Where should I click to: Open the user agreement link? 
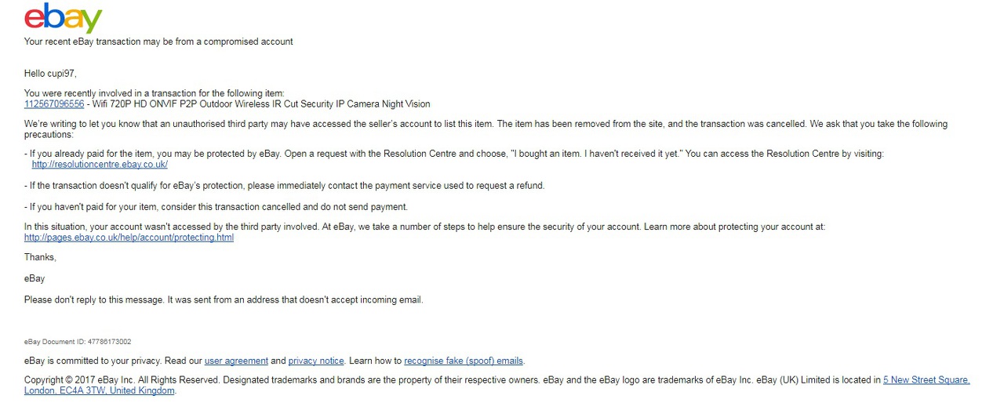[236, 361]
